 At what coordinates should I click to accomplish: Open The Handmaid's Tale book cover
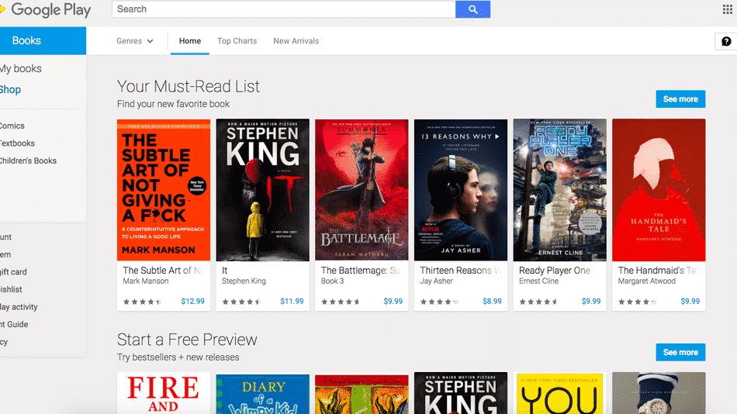click(x=659, y=190)
